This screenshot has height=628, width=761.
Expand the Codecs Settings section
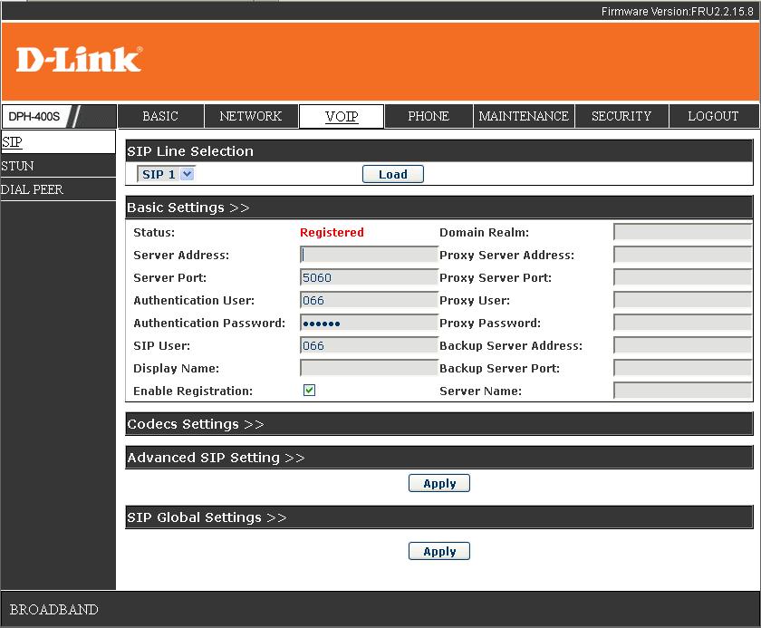(195, 424)
